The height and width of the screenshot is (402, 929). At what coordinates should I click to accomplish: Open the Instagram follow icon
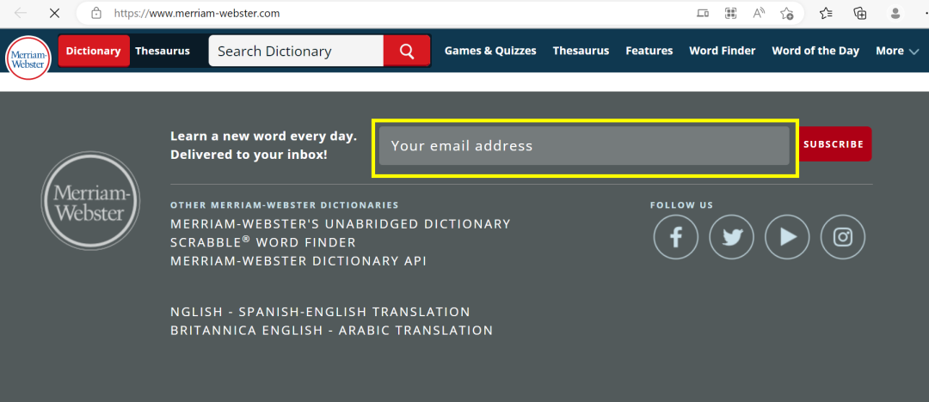[x=842, y=237]
